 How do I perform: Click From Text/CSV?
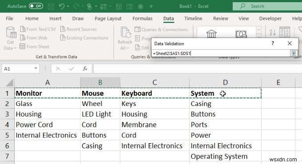pyautogui.click(x=38, y=29)
